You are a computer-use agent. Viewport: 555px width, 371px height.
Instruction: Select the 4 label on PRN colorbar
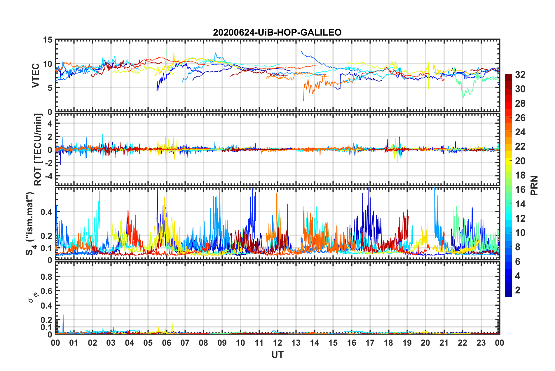coord(518,276)
